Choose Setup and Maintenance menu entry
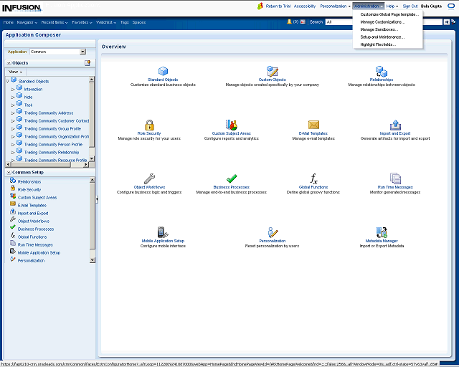This screenshot has width=459, height=367. click(382, 37)
